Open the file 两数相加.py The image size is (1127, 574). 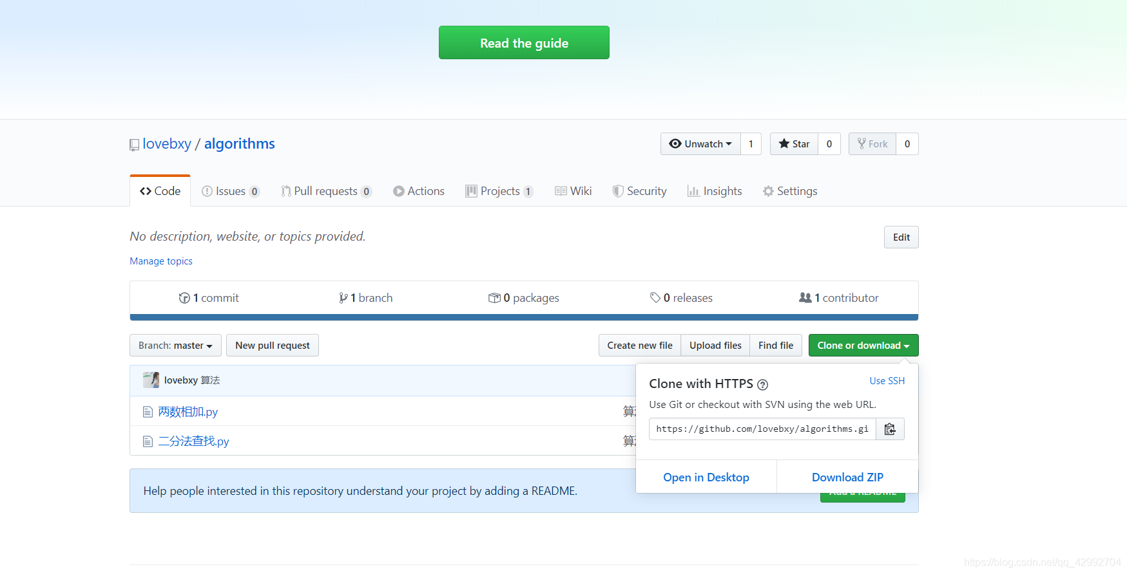188,412
